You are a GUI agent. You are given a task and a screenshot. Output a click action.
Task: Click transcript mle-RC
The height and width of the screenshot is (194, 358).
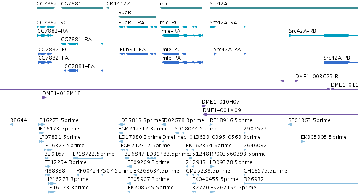click(178, 27)
